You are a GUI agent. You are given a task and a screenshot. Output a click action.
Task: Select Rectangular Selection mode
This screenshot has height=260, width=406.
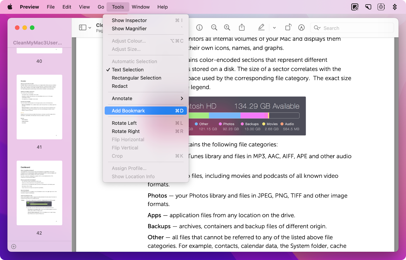point(146,78)
